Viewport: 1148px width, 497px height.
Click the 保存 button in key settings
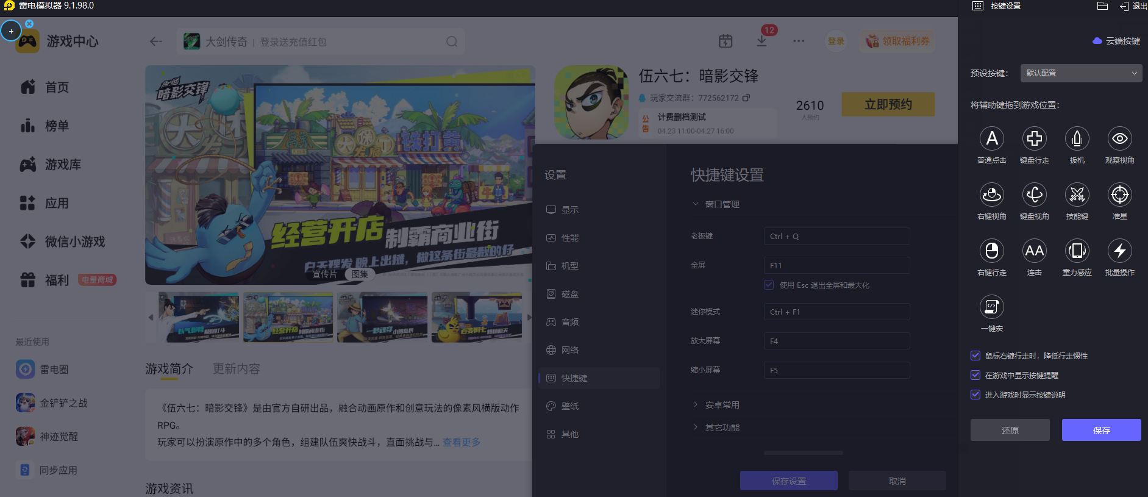tap(1102, 430)
